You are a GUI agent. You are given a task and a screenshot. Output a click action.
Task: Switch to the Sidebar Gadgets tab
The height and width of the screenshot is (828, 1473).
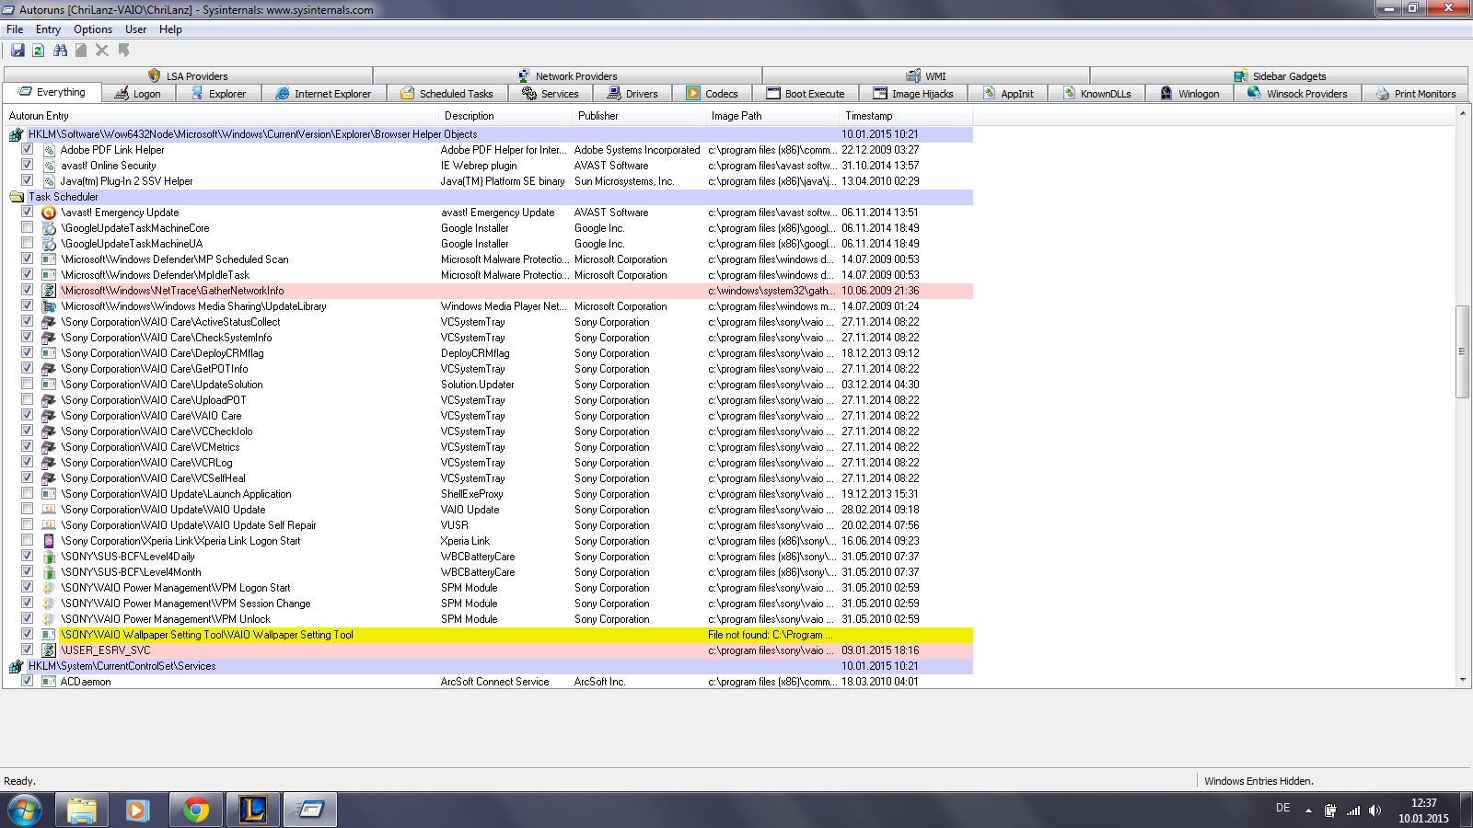pos(1280,76)
